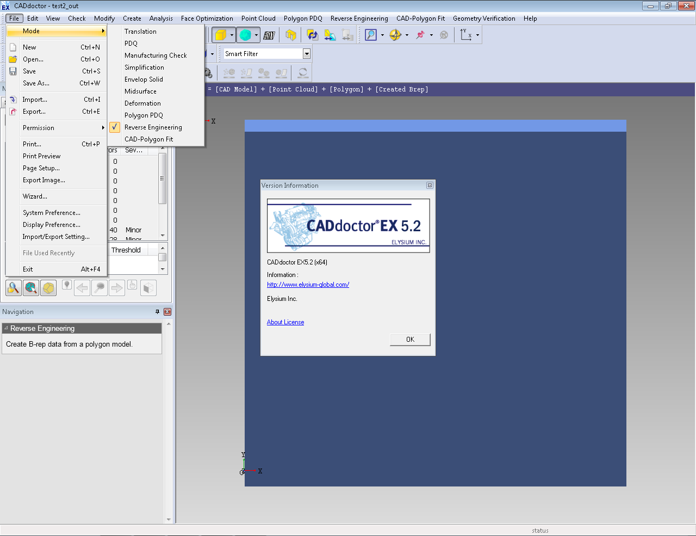Choose Import... from File menu

tap(57, 100)
